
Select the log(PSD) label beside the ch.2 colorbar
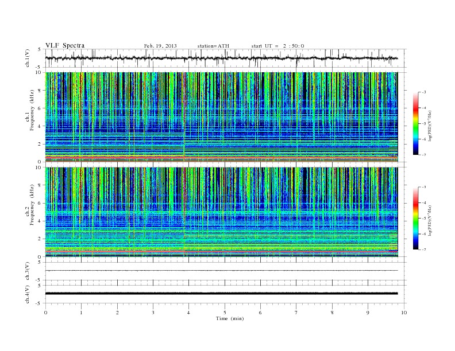pyautogui.click(x=430, y=220)
